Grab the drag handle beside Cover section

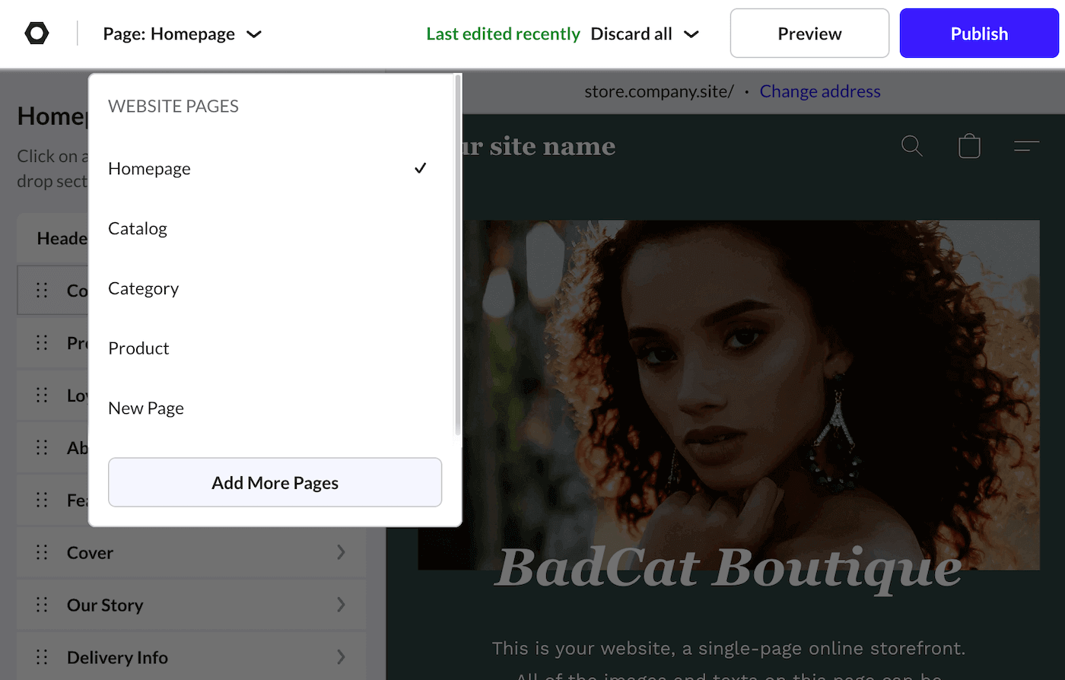coord(42,552)
